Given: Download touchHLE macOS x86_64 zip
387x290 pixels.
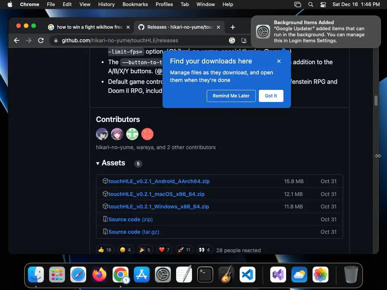Looking at the screenshot, I should (x=156, y=194).
